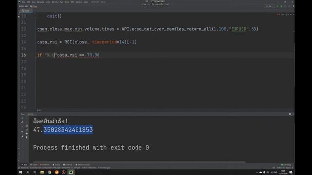This screenshot has height=175, width=312.
Task: Open the View menu
Action: coord(34,2)
